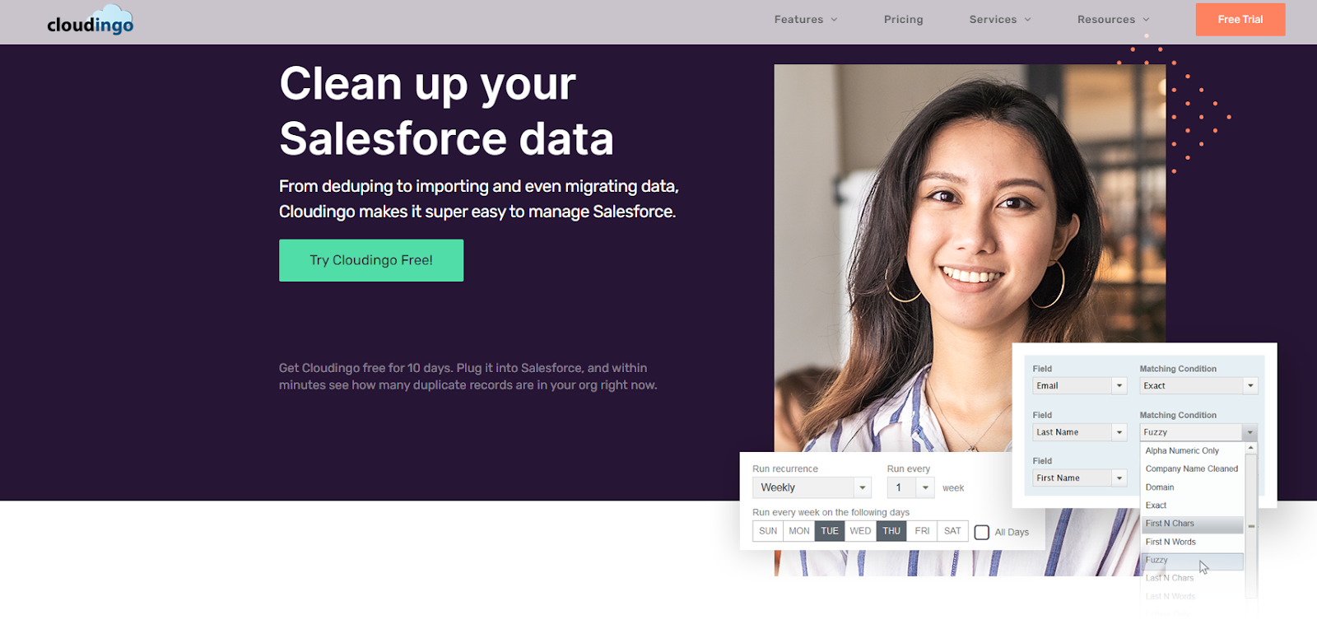
Task: Click the Try Cloudingo Free! button
Action: pos(371,260)
